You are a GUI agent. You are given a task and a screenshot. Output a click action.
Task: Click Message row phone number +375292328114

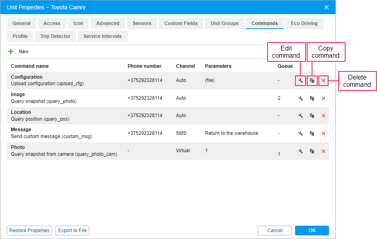[x=145, y=133]
